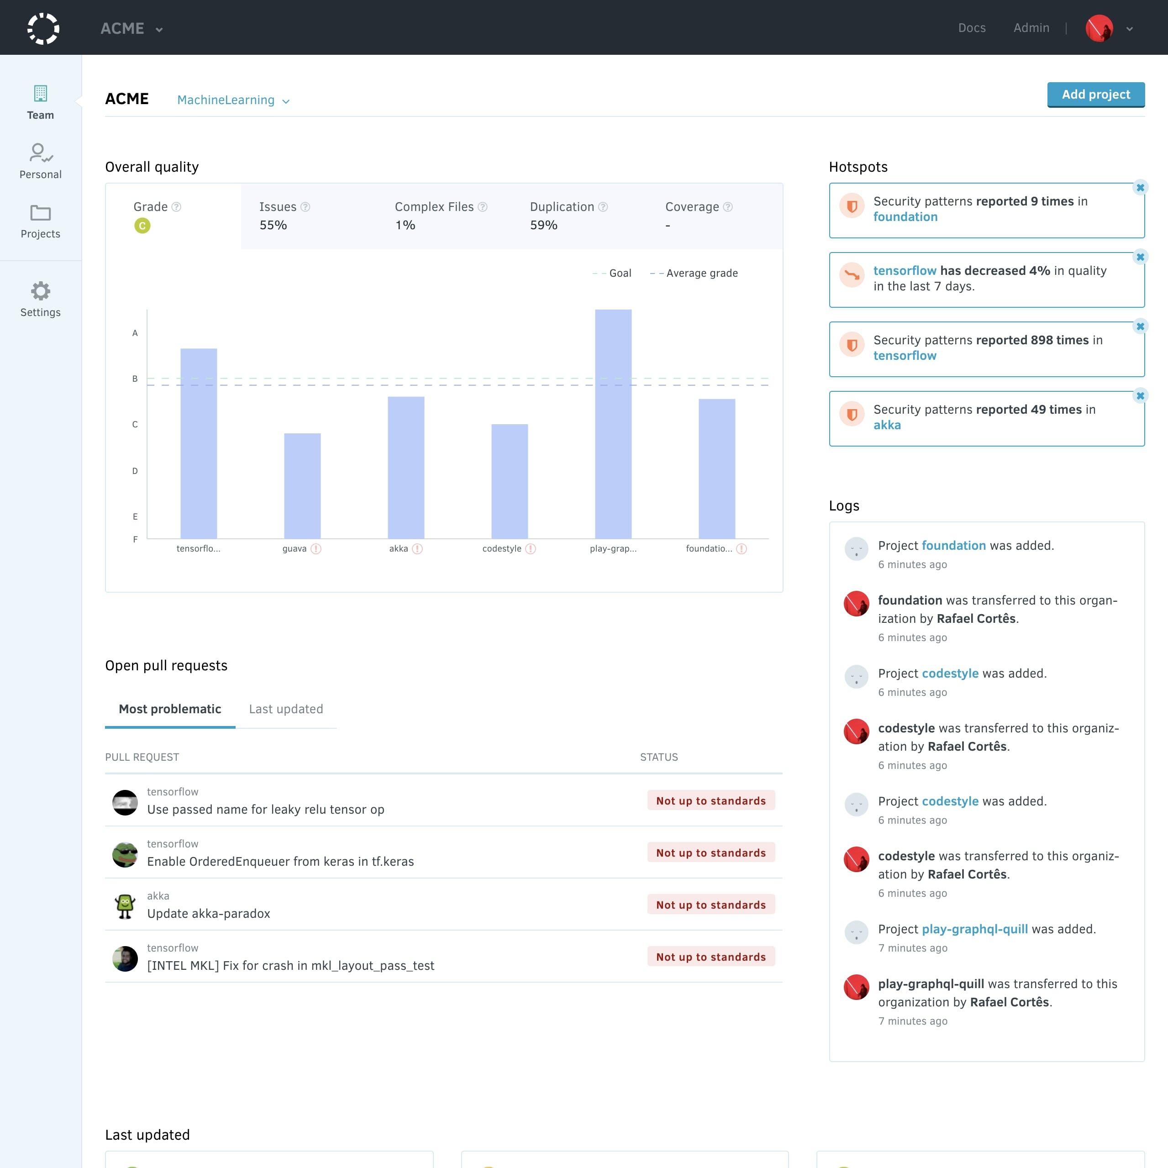Screen dimensions: 1168x1168
Task: Open the Docs link
Action: [972, 28]
